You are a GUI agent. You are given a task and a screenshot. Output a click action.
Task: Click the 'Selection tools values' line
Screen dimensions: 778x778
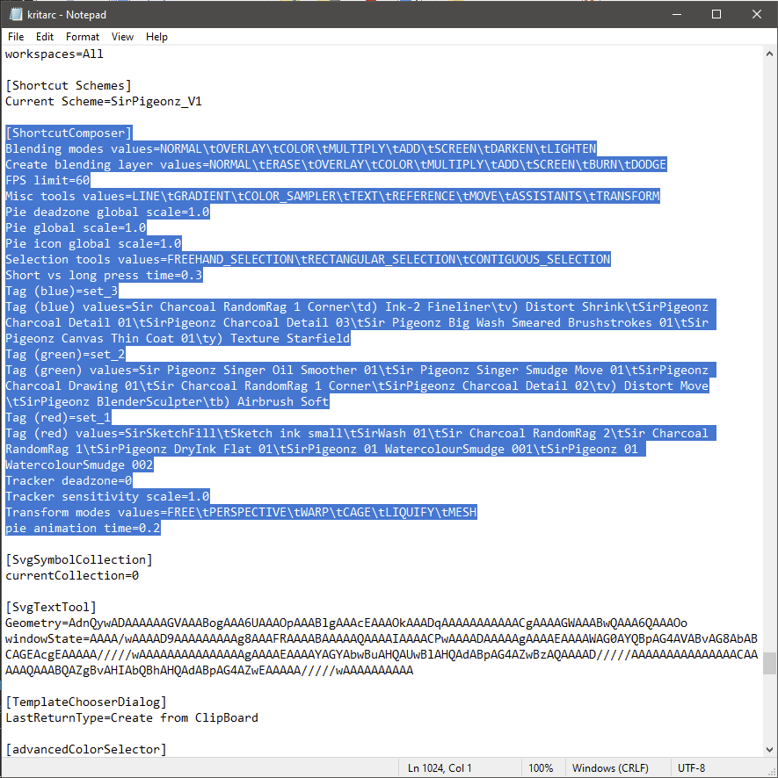(x=308, y=260)
